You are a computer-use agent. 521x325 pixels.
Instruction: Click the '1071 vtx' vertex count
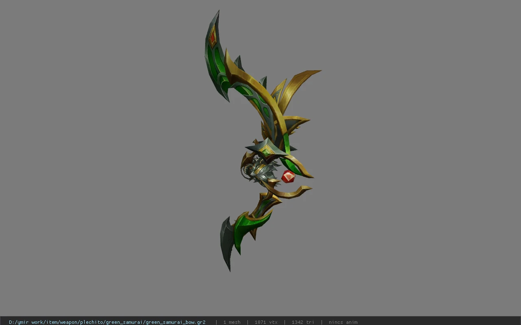(266, 322)
